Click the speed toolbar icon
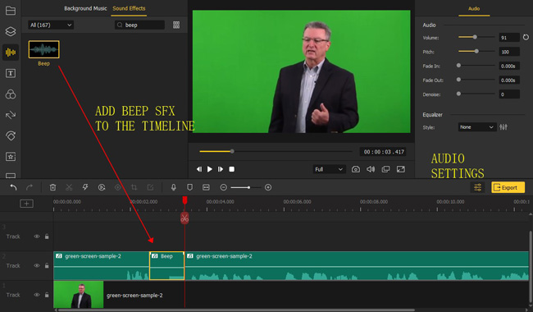 click(x=102, y=187)
